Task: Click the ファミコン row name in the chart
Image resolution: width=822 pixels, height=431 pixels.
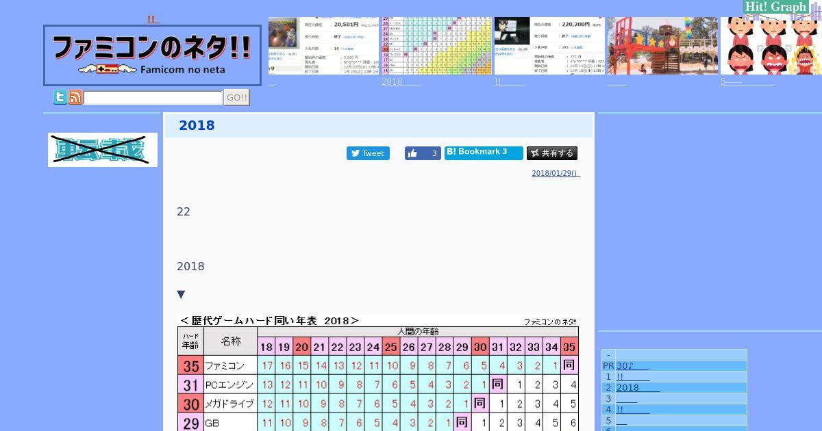Action: tap(225, 366)
